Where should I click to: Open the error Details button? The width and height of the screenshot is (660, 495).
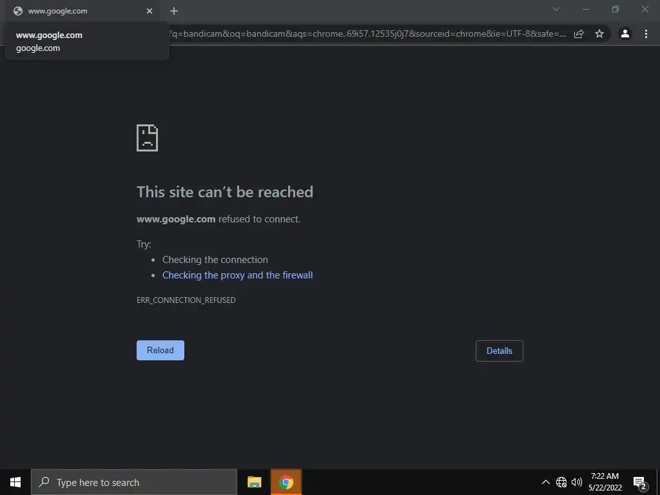(500, 351)
